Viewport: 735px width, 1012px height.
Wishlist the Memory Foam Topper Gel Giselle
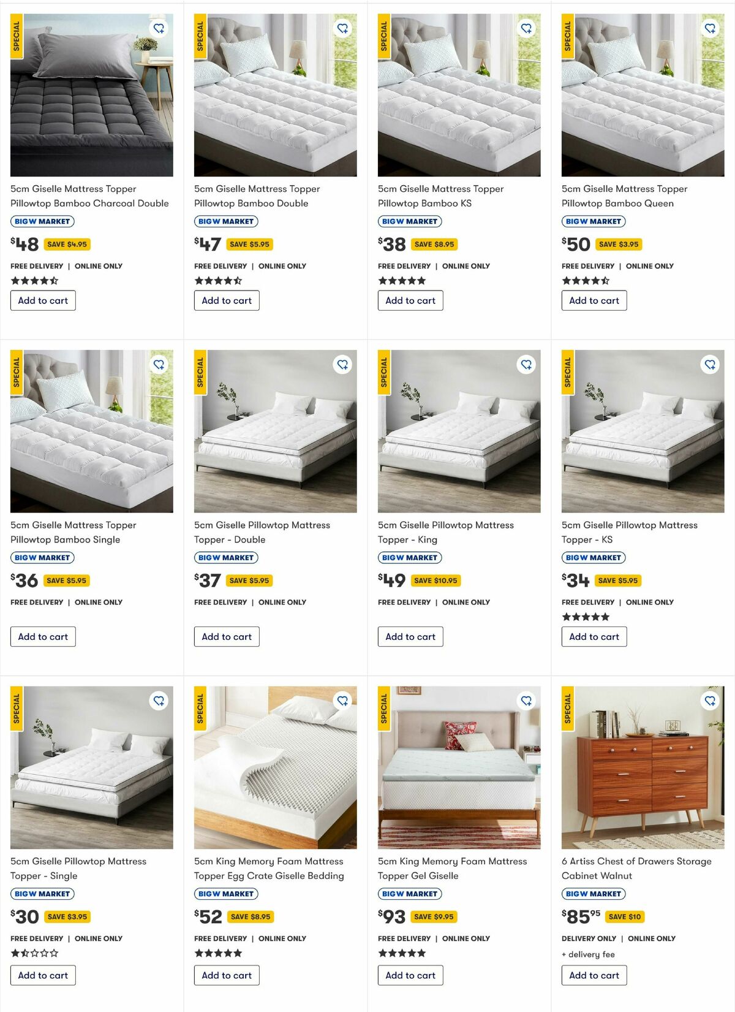pyautogui.click(x=526, y=701)
